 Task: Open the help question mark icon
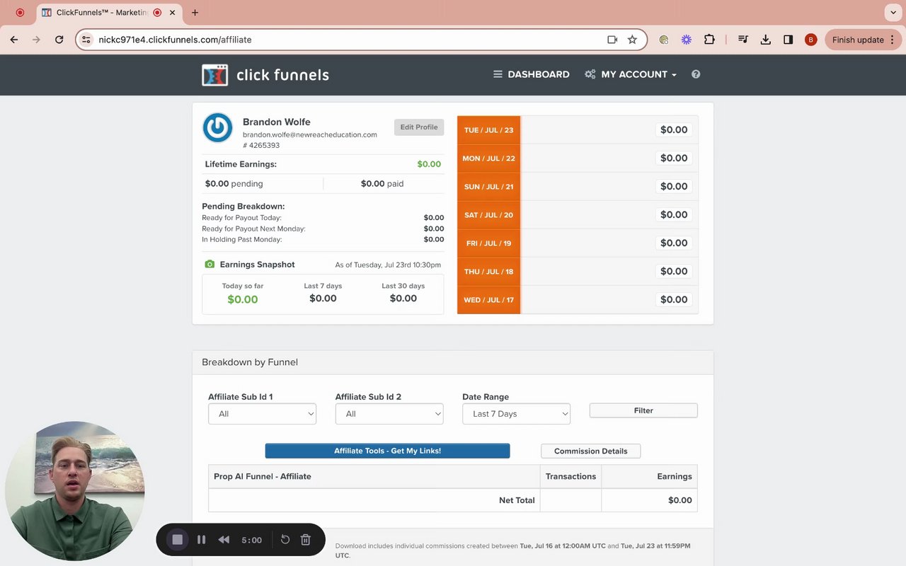pyautogui.click(x=696, y=74)
